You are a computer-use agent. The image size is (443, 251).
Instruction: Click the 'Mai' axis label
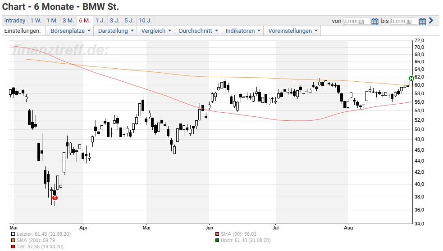tap(146, 228)
